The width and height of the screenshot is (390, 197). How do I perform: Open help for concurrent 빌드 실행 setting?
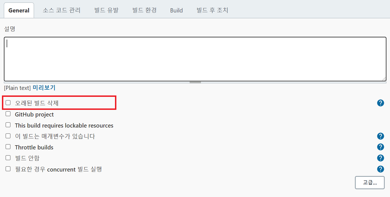coord(380,169)
